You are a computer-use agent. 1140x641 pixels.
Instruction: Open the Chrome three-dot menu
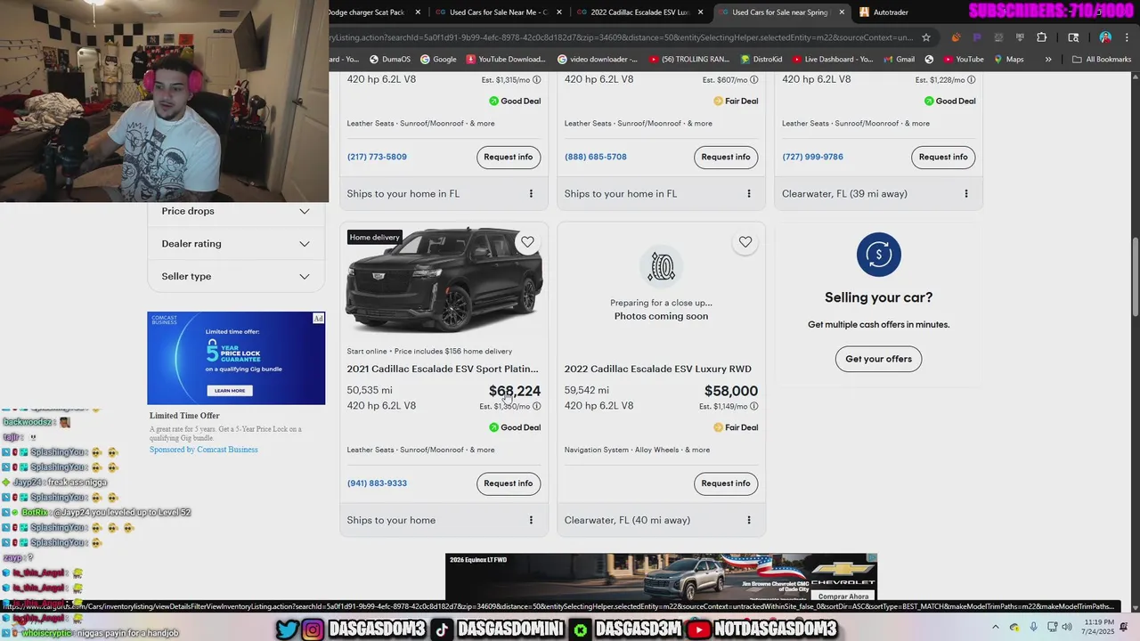coord(1125,37)
